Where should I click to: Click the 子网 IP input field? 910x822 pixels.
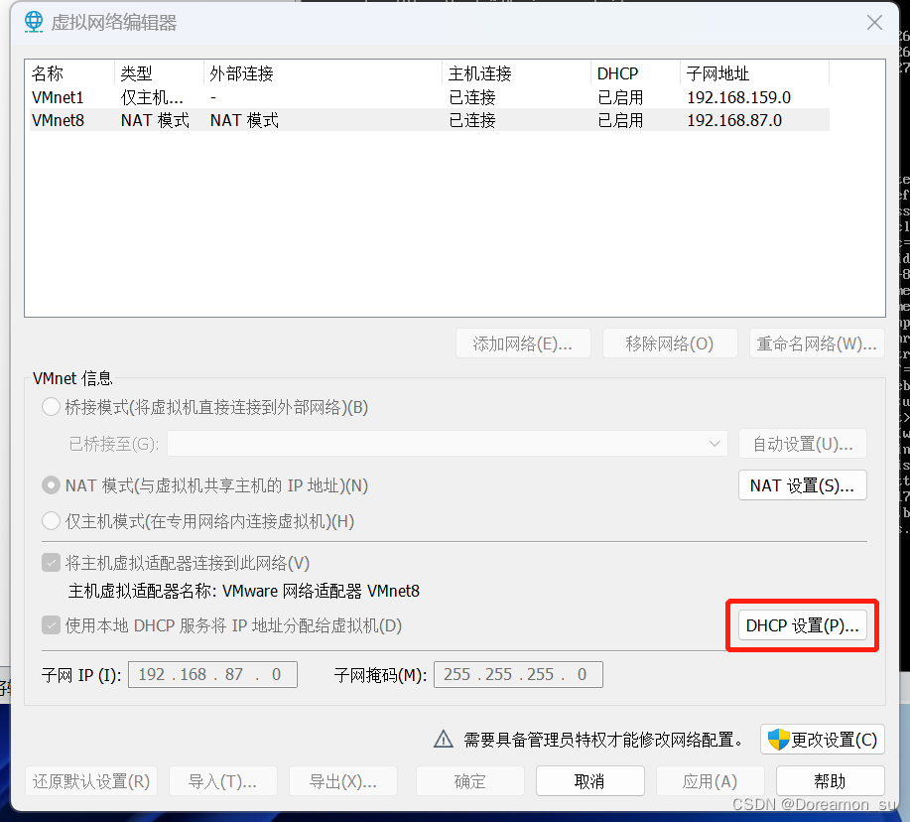(212, 674)
